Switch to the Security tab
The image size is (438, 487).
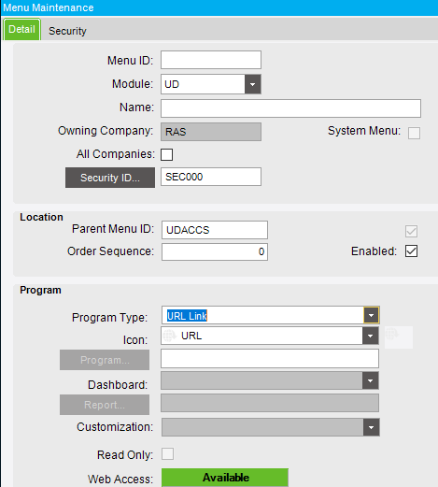click(67, 31)
